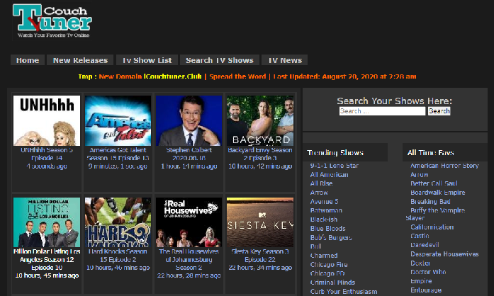The image size is (494, 296).
Task: Open America's Got Talent thumbnail
Action: (x=118, y=120)
